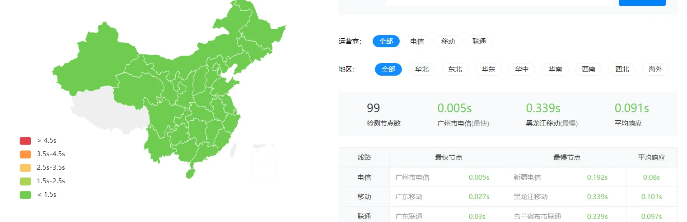Click 全部 in the 地区 row
The height and width of the screenshot is (222, 687).
click(x=388, y=69)
